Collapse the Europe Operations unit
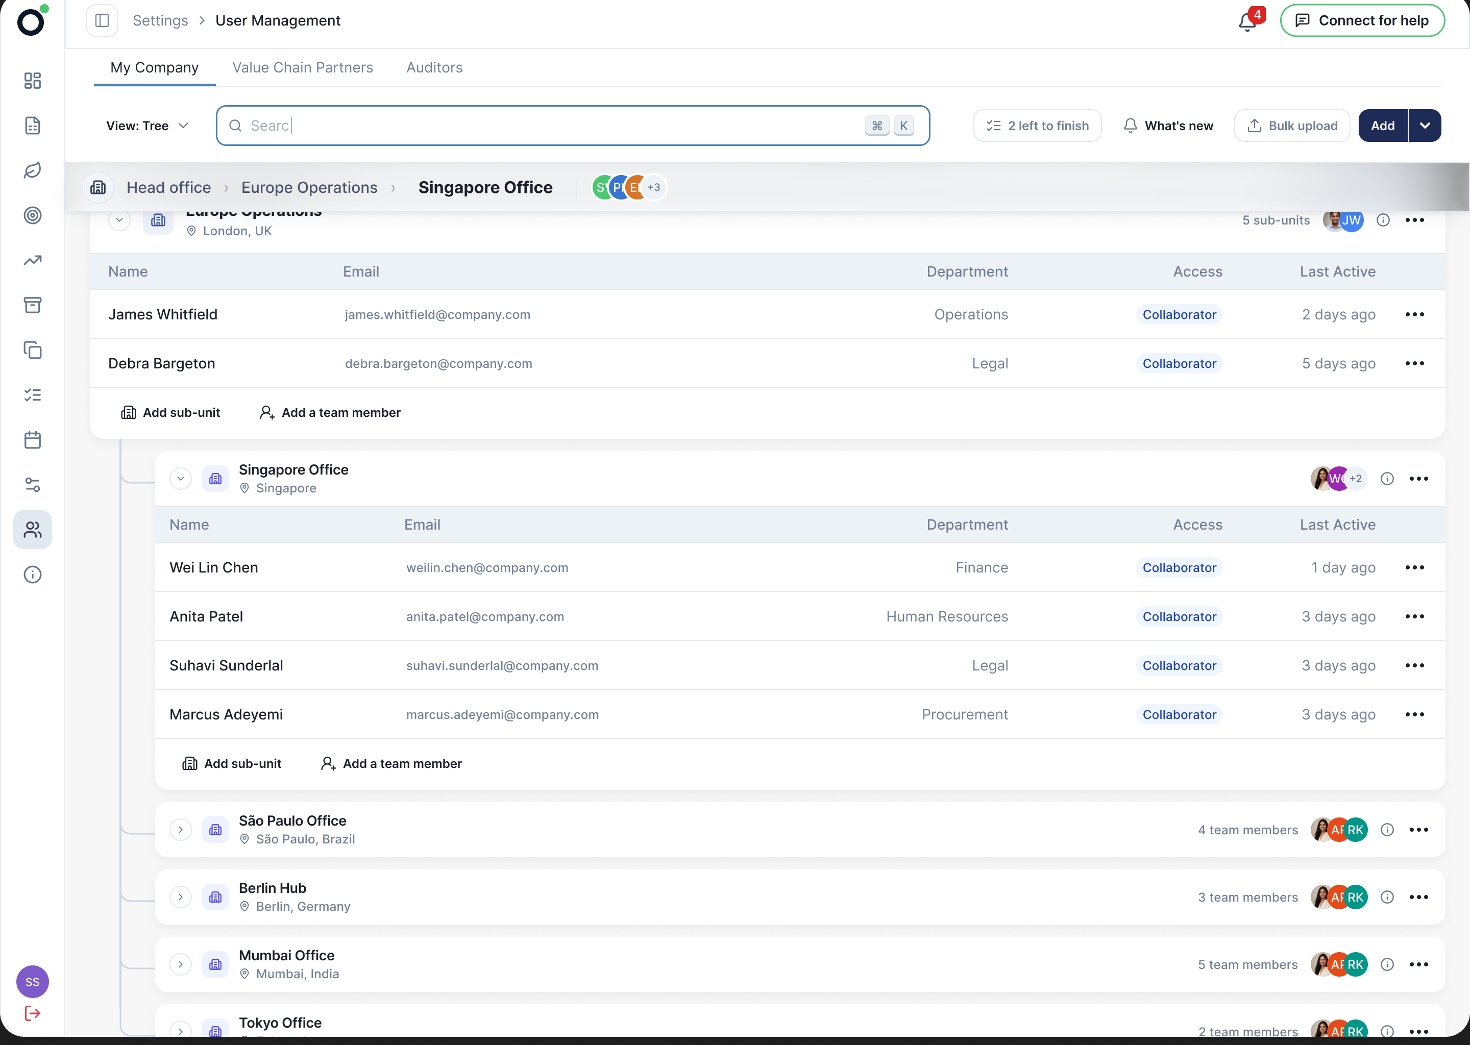This screenshot has height=1045, width=1470. point(119,220)
